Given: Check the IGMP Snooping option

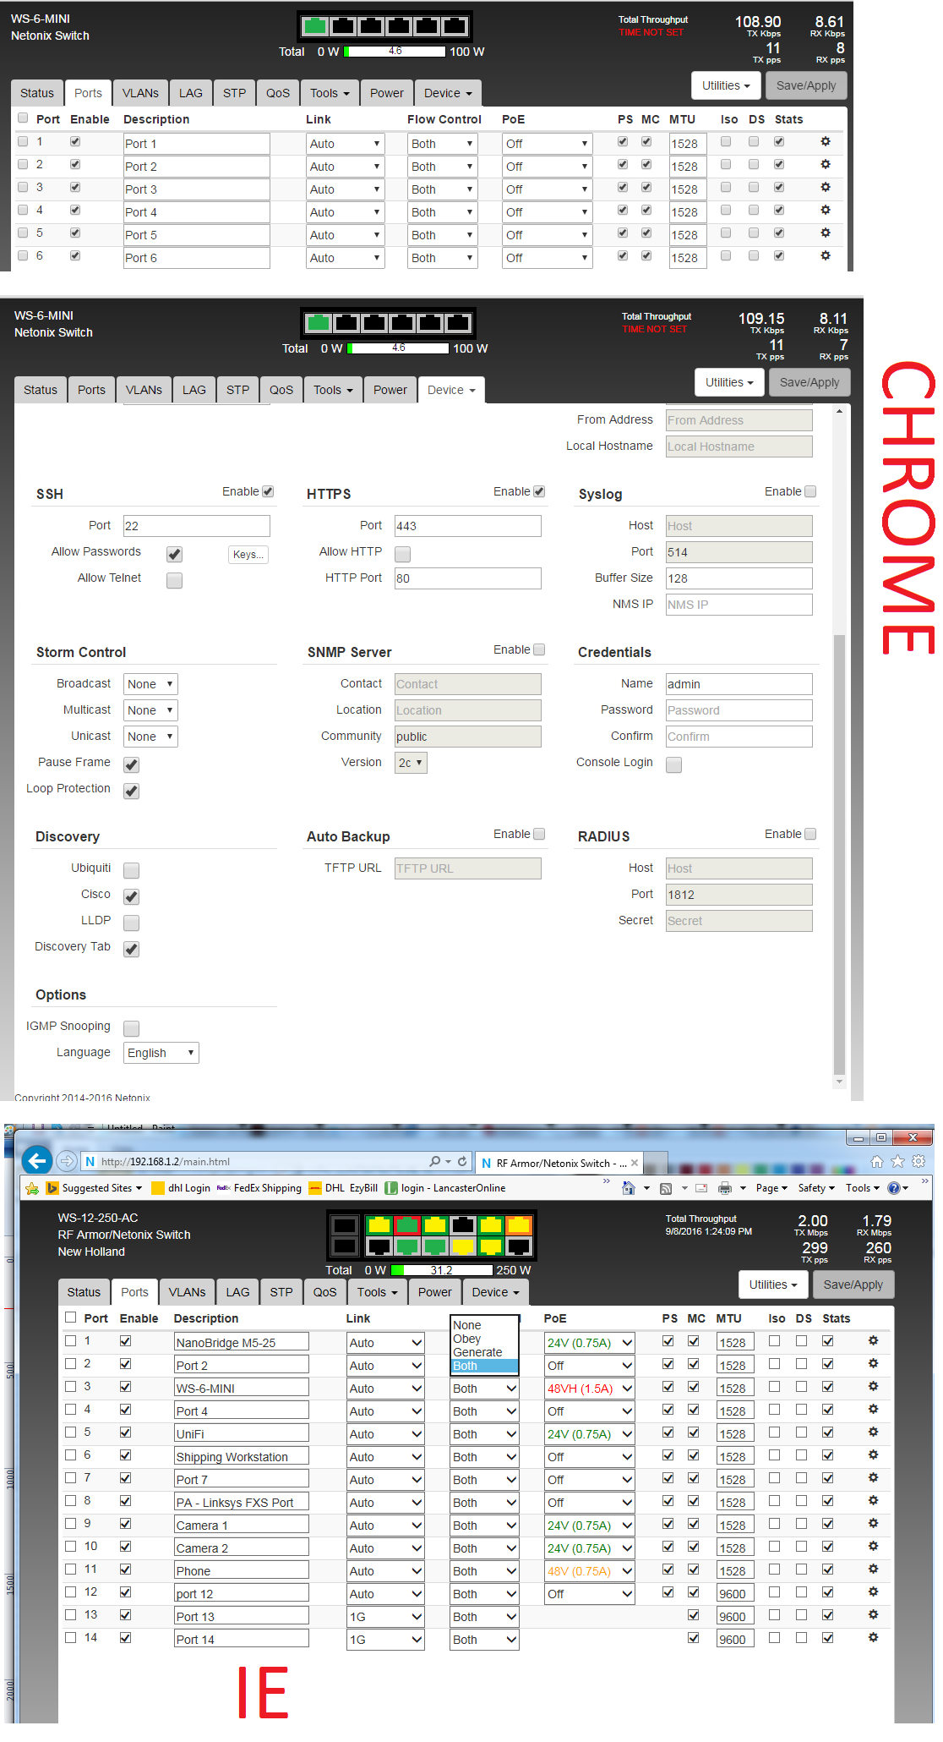Looking at the screenshot, I should 131,1028.
